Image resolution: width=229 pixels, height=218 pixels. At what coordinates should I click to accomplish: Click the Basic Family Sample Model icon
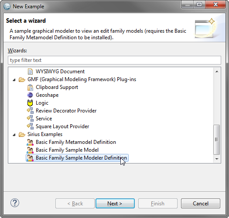point(30,150)
